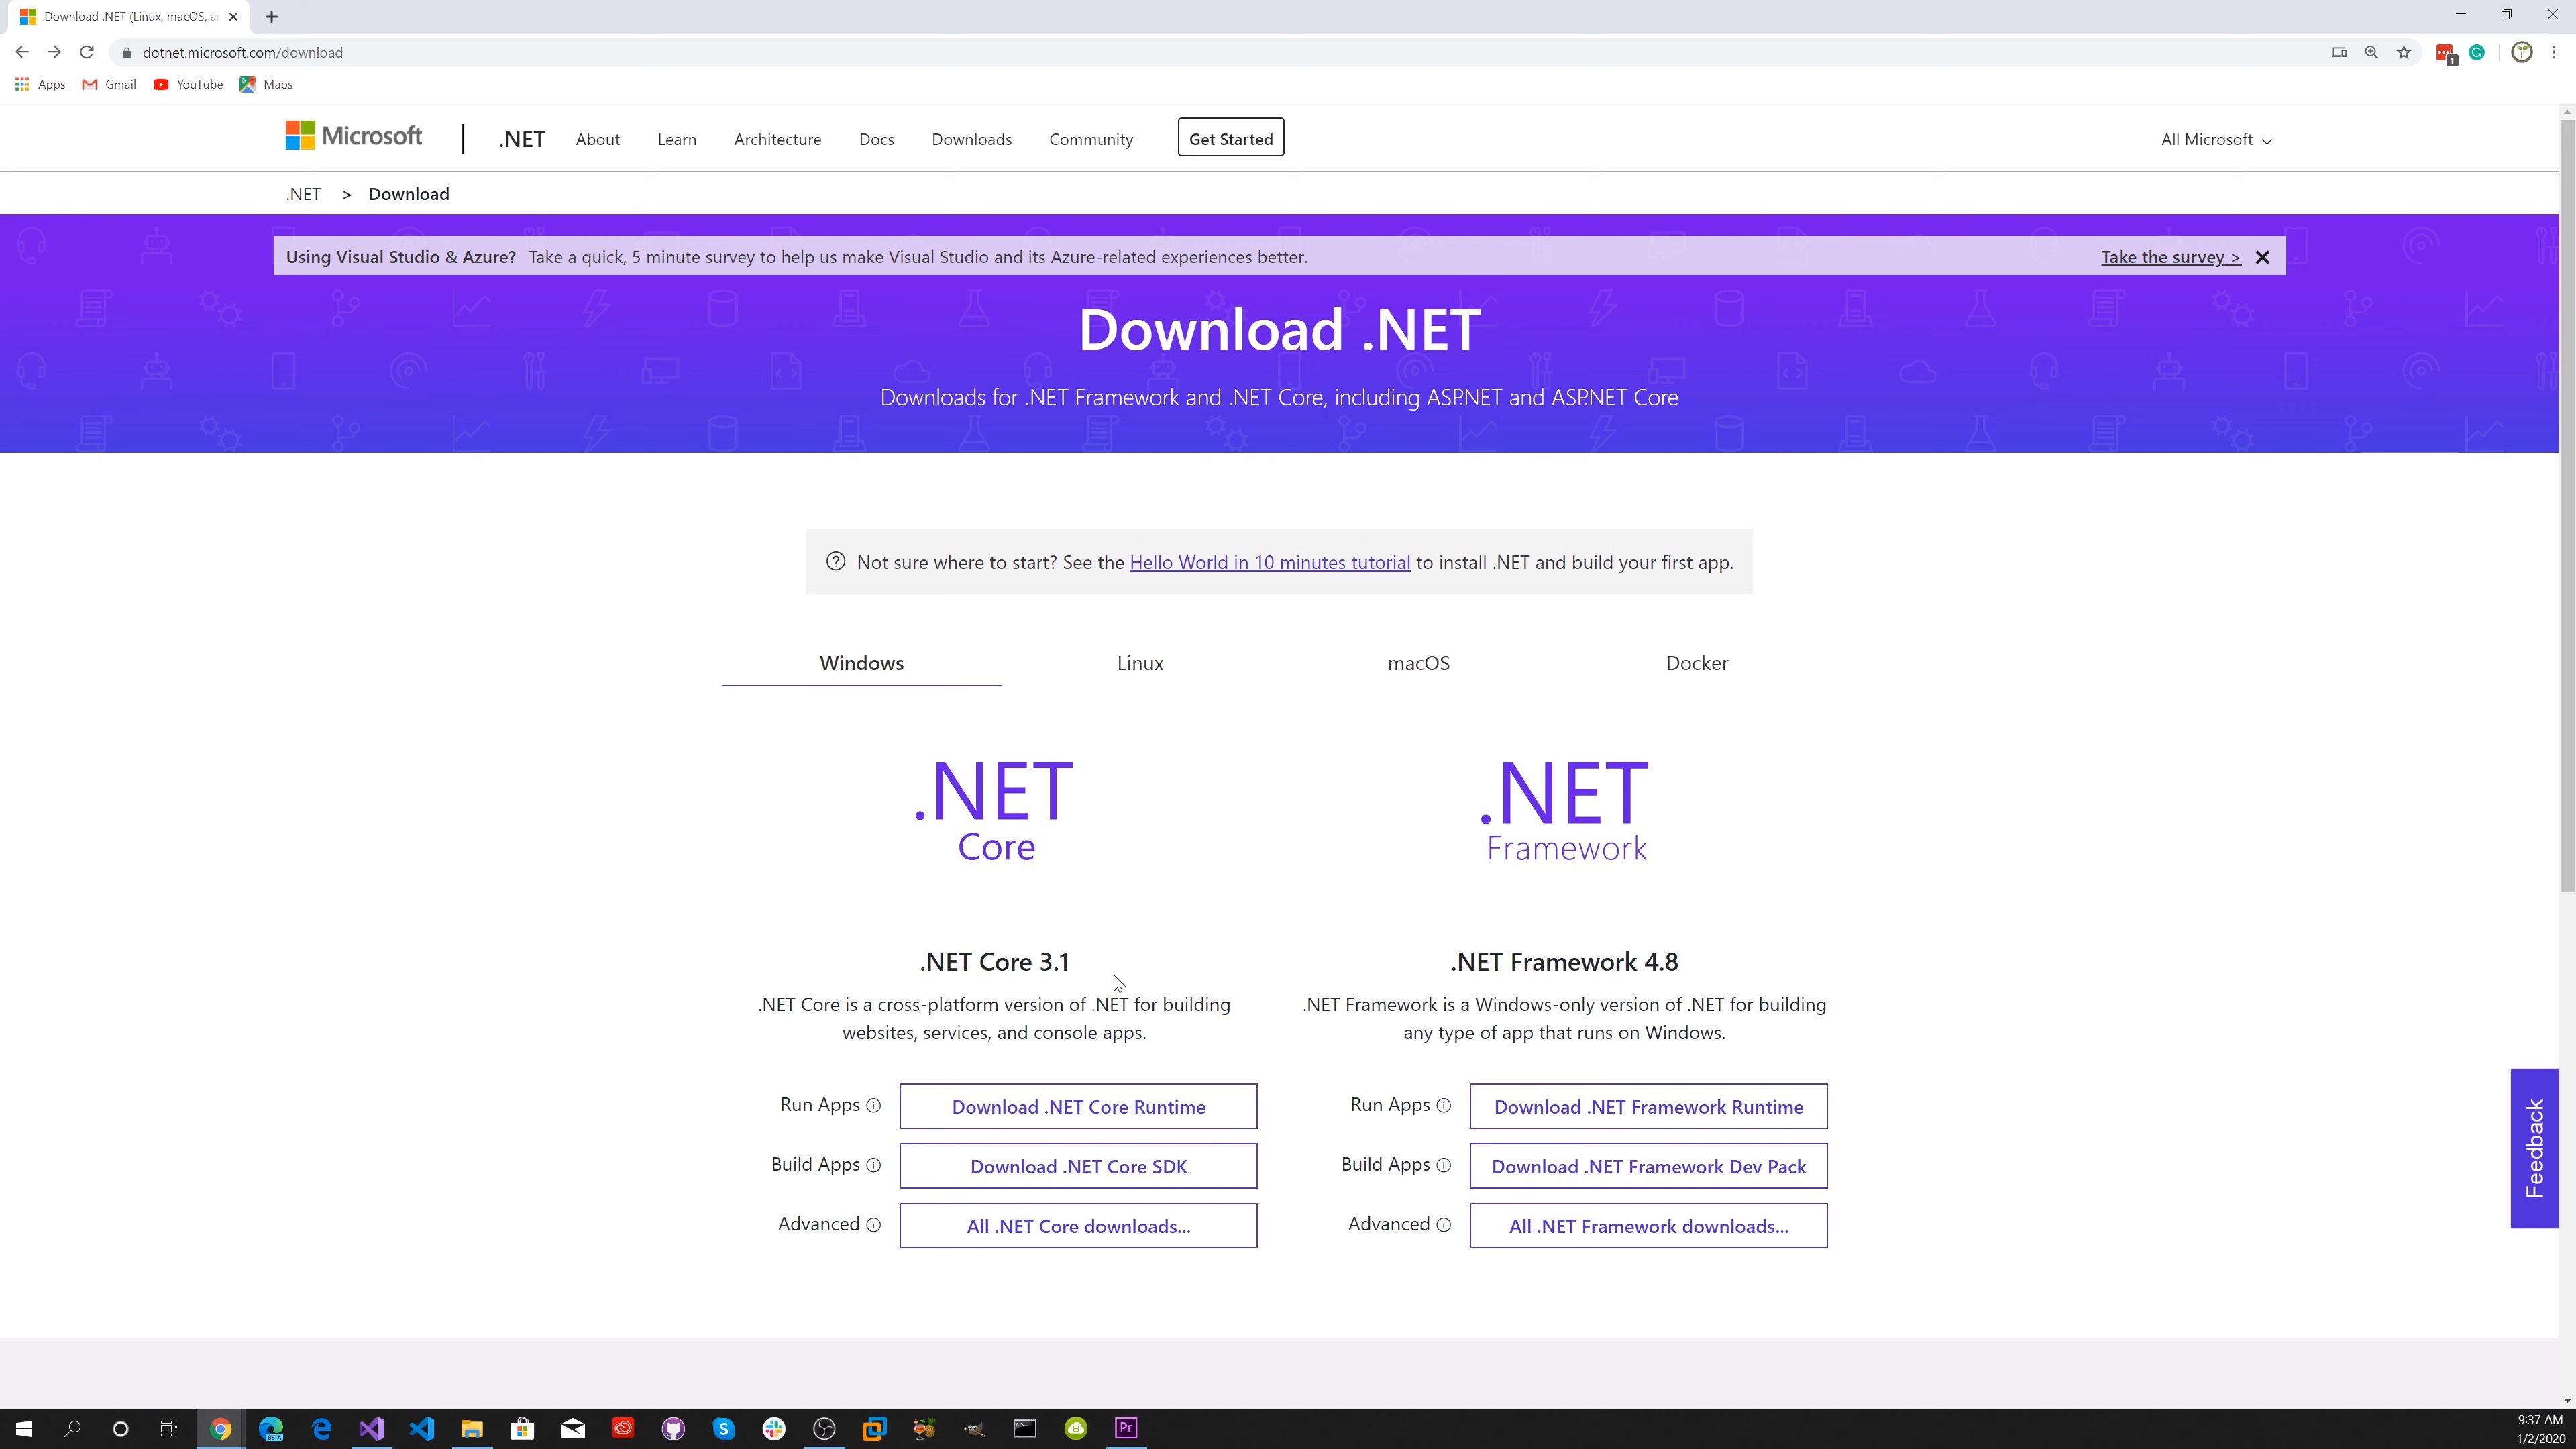Image resolution: width=2576 pixels, height=1449 pixels.
Task: Click Take the survey link
Action: [2171, 257]
